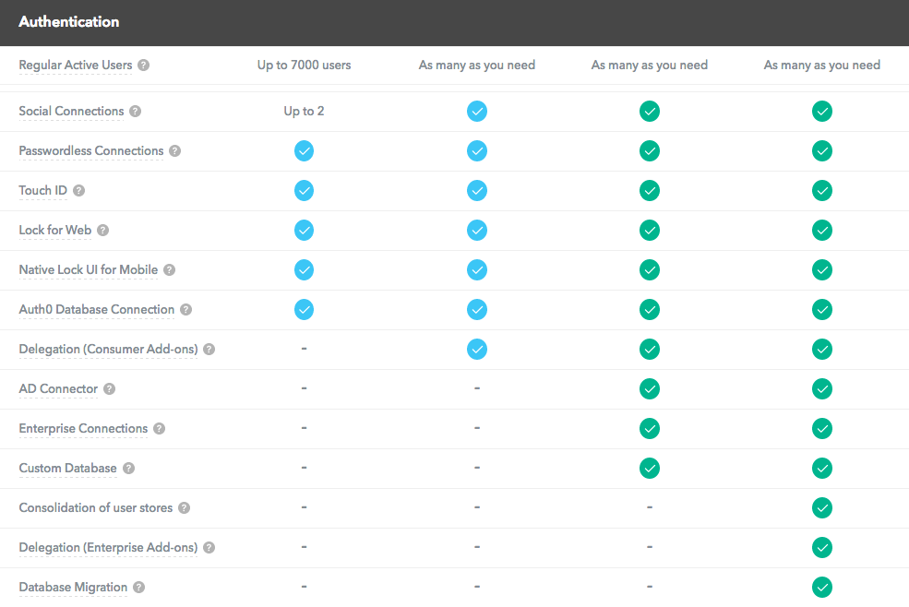The width and height of the screenshot is (909, 607).
Task: Open the Delegation Enterprise Add-ons help icon
Action: click(209, 547)
